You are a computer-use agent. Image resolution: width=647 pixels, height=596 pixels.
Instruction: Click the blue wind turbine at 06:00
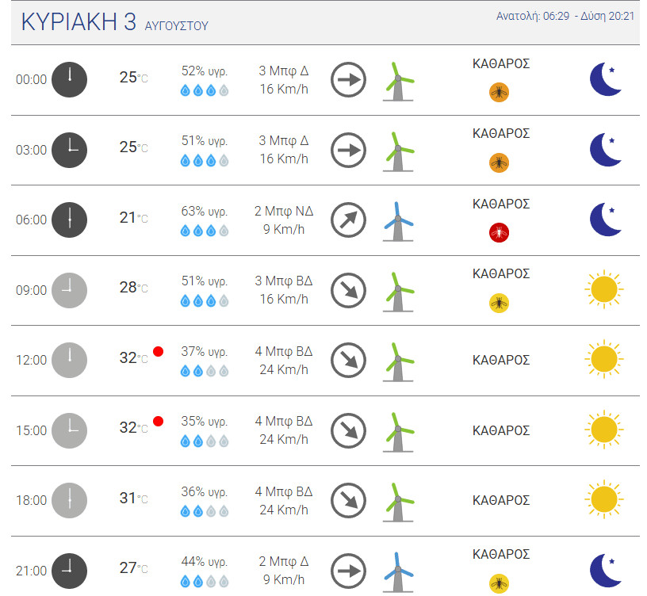[x=398, y=221]
